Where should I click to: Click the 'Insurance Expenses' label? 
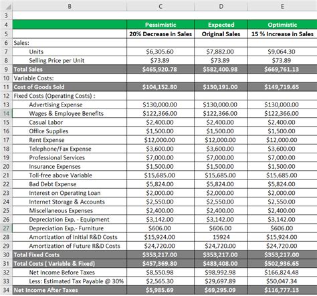(x=55, y=167)
